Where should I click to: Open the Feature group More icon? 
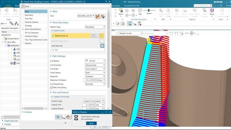(212, 11)
